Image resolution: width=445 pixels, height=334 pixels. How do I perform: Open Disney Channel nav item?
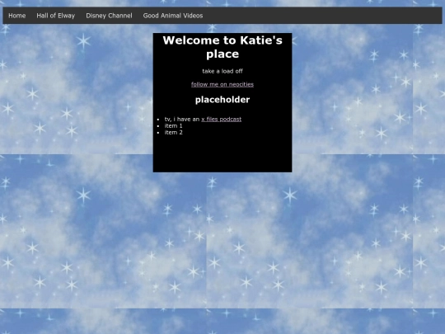pyautogui.click(x=109, y=16)
